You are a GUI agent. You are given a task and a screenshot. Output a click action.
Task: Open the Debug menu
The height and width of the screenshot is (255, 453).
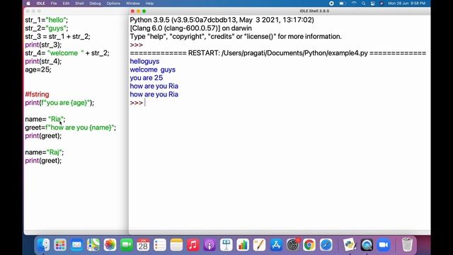(x=95, y=4)
